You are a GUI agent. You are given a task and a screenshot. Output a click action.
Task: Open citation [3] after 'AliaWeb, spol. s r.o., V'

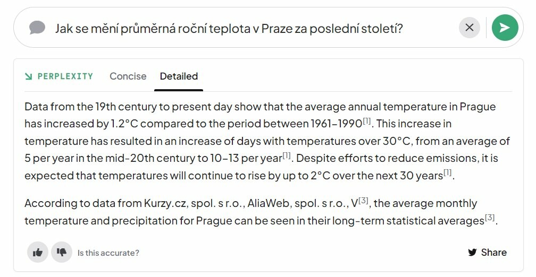pyautogui.click(x=363, y=200)
